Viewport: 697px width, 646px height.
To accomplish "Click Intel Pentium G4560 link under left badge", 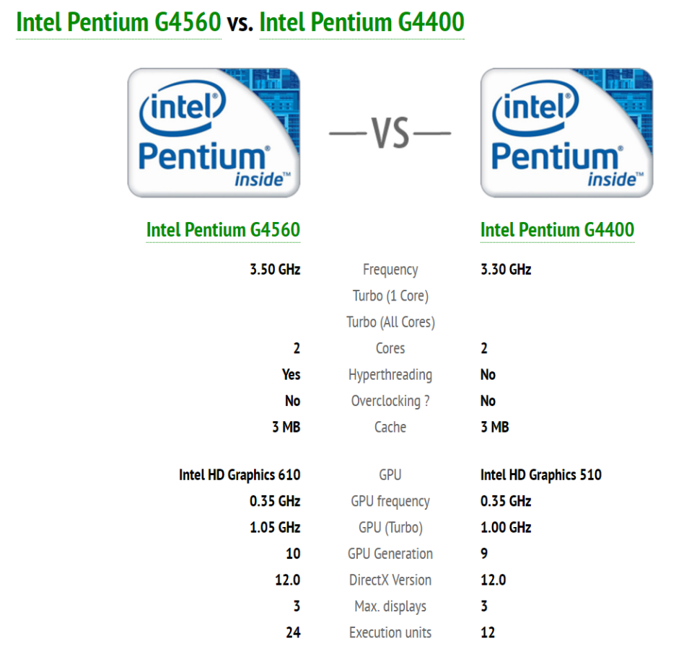I will click(223, 230).
